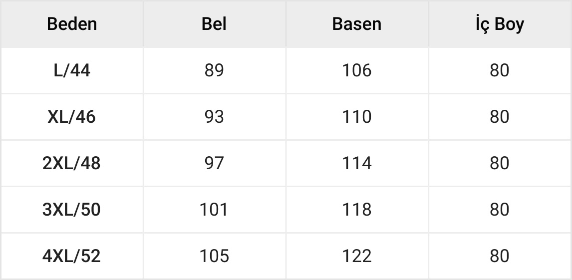Select the Bel column header
This screenshot has height=280, width=572.
214,24
